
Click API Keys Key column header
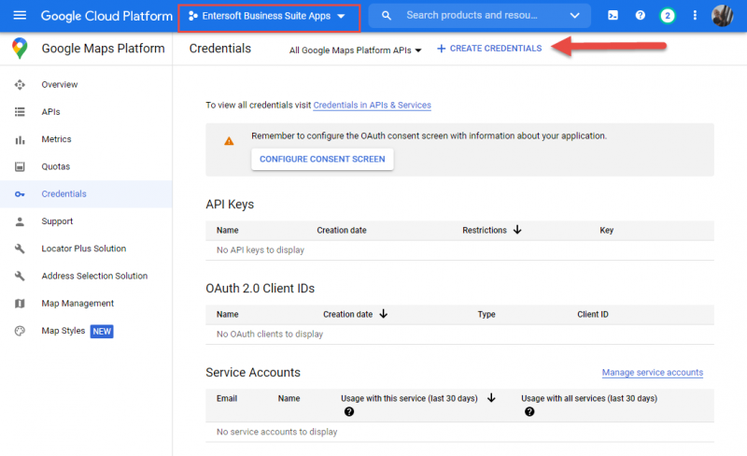pos(606,230)
